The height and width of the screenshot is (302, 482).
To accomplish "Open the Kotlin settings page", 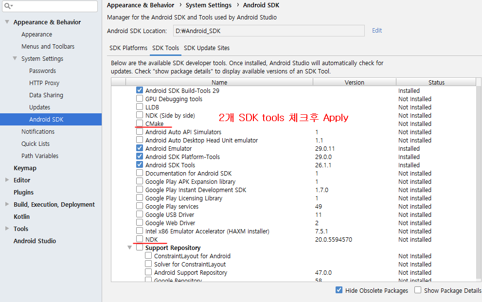I will 21,216.
